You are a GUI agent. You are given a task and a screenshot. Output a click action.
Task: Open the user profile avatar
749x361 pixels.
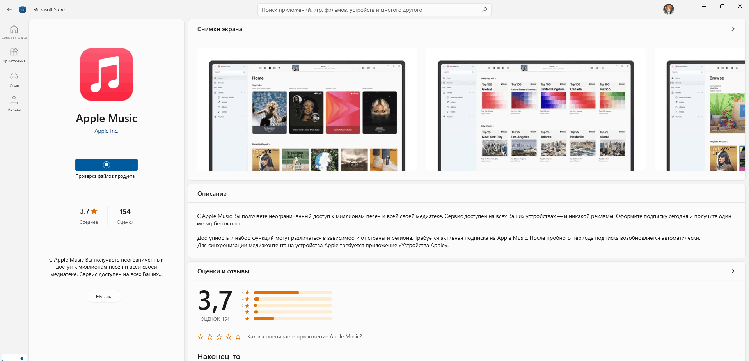click(669, 9)
